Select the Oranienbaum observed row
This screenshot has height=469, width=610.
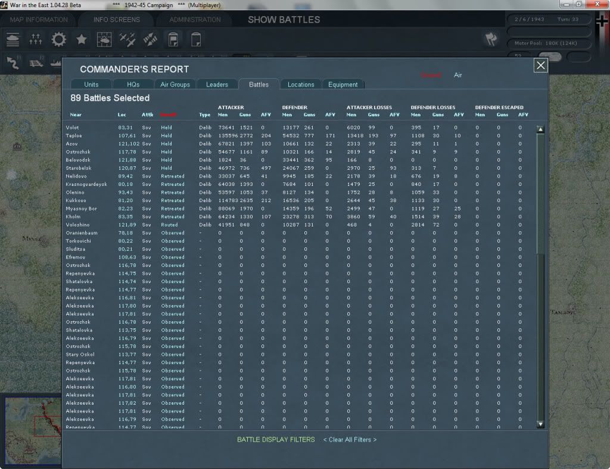(x=299, y=233)
